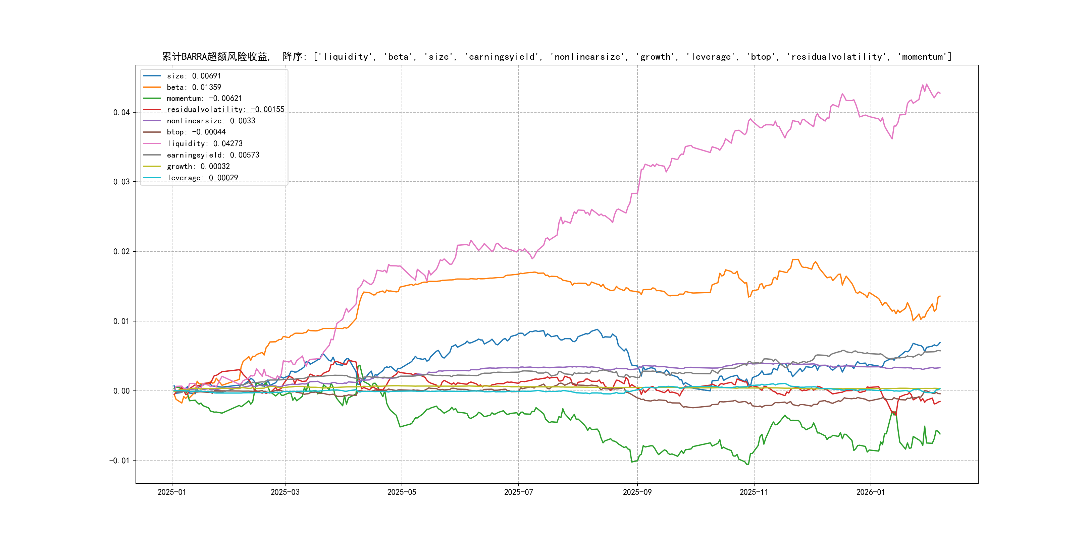Click the growth legend entry

pyautogui.click(x=198, y=167)
